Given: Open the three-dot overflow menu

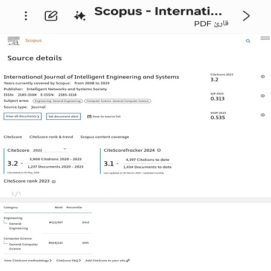Looking at the screenshot, I should coord(26,16).
